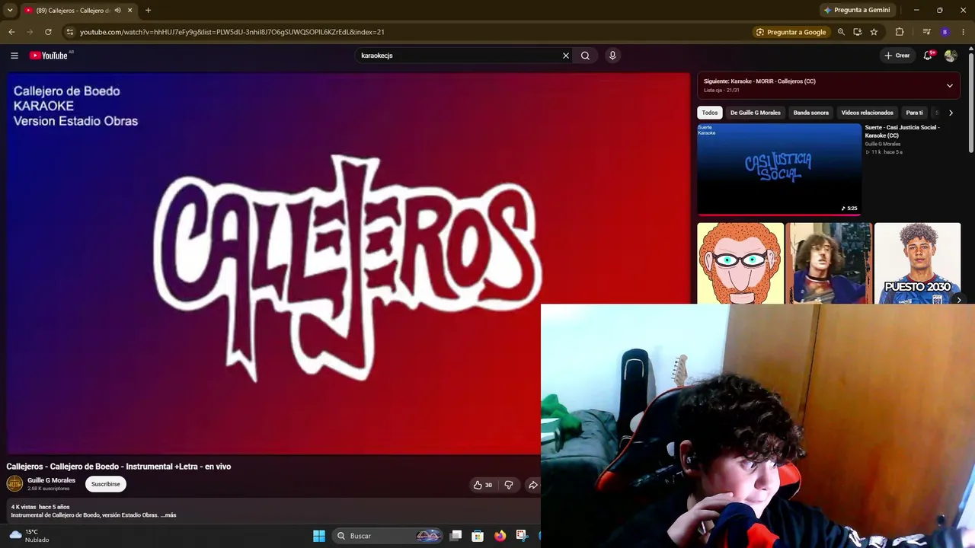Open the orange-haired cartoon Short thumbnail
This screenshot has width=975, height=548.
tap(740, 263)
